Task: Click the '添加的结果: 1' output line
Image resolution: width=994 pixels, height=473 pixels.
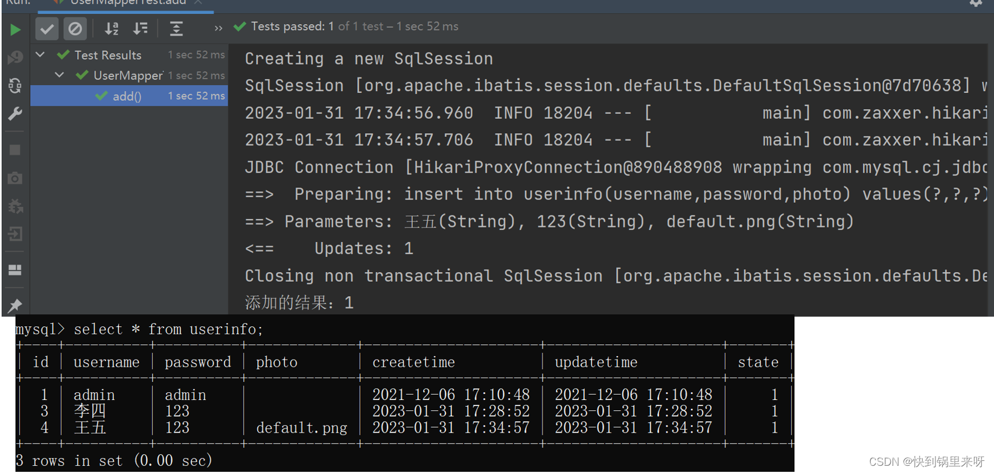Action: click(x=299, y=303)
